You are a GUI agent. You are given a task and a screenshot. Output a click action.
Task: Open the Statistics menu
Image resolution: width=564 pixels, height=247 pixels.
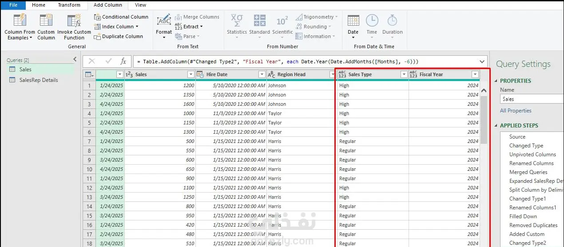click(237, 27)
